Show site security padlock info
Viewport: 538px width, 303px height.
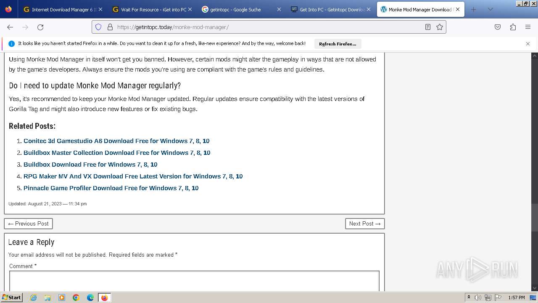click(x=110, y=27)
